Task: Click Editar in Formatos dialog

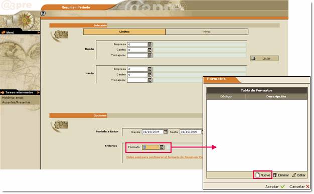Action: pyautogui.click(x=298, y=175)
